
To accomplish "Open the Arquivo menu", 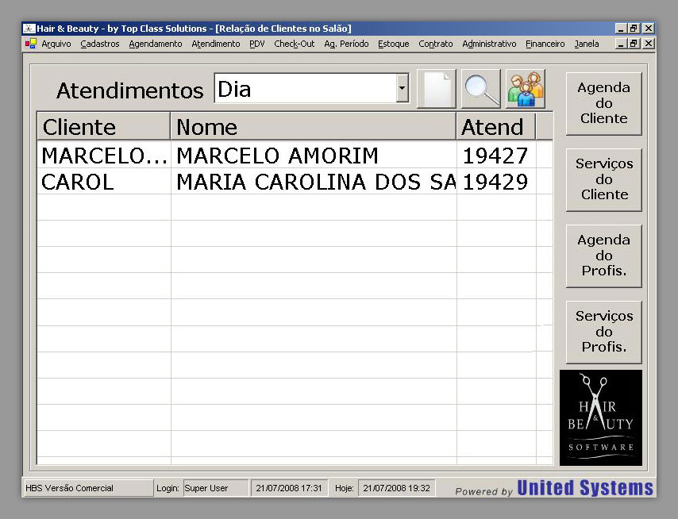I will pyautogui.click(x=56, y=44).
